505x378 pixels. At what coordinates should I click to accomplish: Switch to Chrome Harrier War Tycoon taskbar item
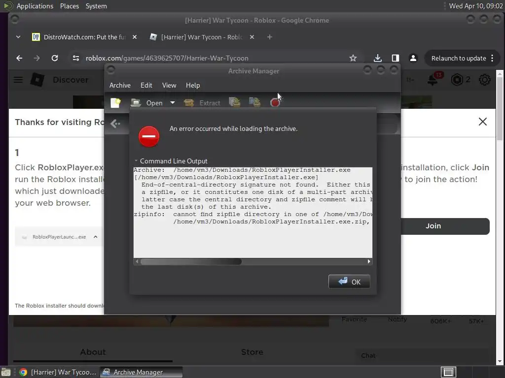click(58, 372)
